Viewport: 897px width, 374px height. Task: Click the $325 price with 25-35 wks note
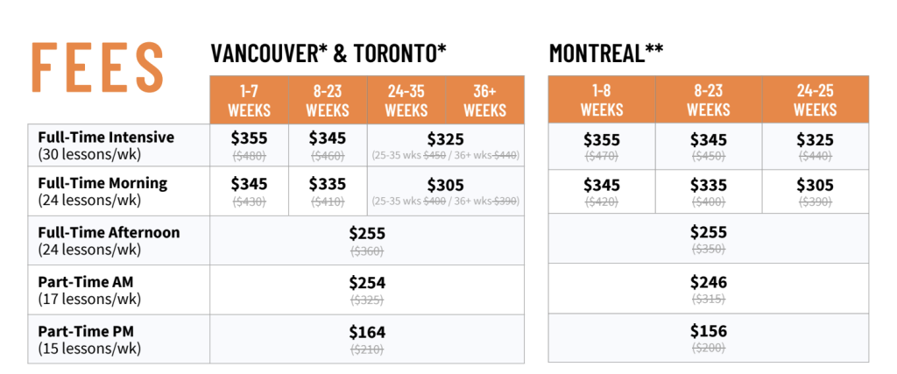tap(446, 139)
